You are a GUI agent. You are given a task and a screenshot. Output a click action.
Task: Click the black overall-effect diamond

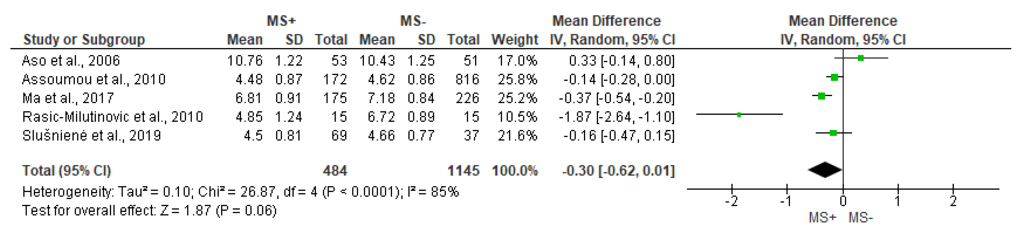click(x=825, y=170)
